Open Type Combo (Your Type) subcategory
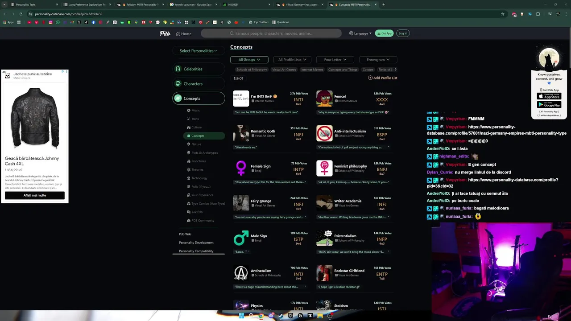571x321 pixels. click(206, 203)
